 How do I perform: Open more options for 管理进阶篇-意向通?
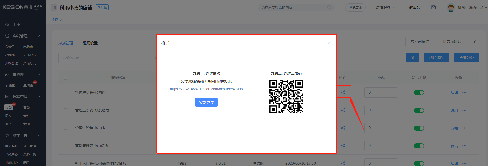coord(464,93)
